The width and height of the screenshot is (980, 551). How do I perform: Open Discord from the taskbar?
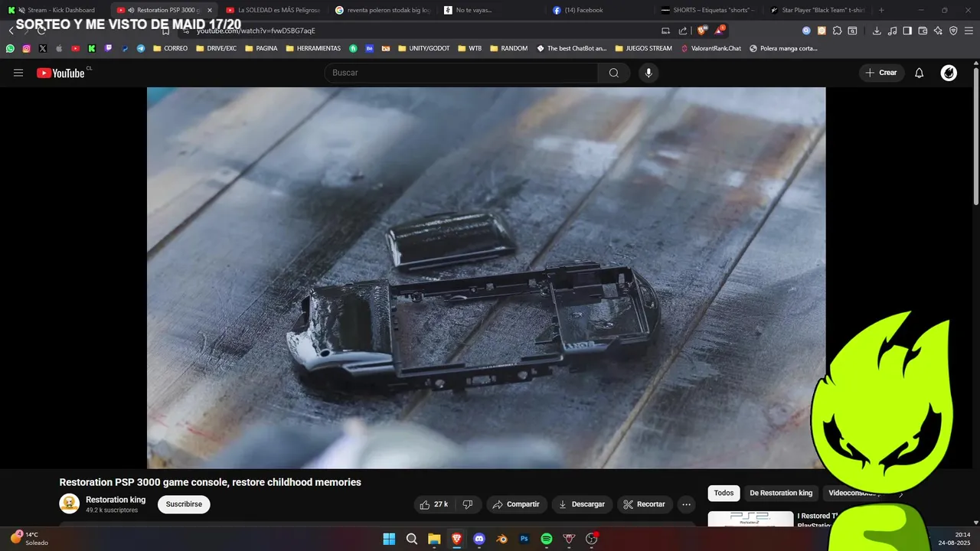[479, 539]
